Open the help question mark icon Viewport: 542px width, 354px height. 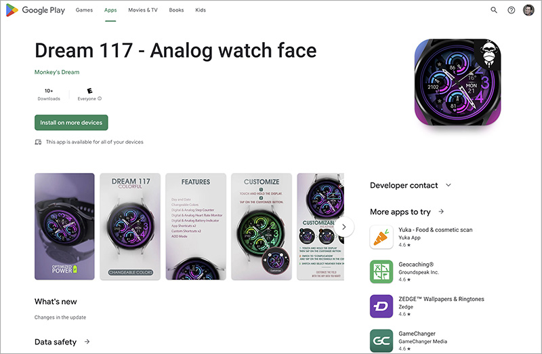point(512,10)
